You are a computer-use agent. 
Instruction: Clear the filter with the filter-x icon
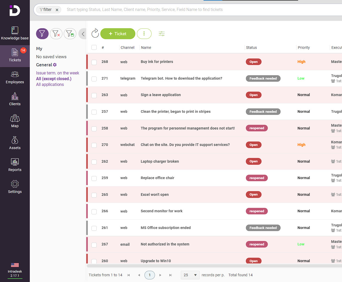coord(56,34)
